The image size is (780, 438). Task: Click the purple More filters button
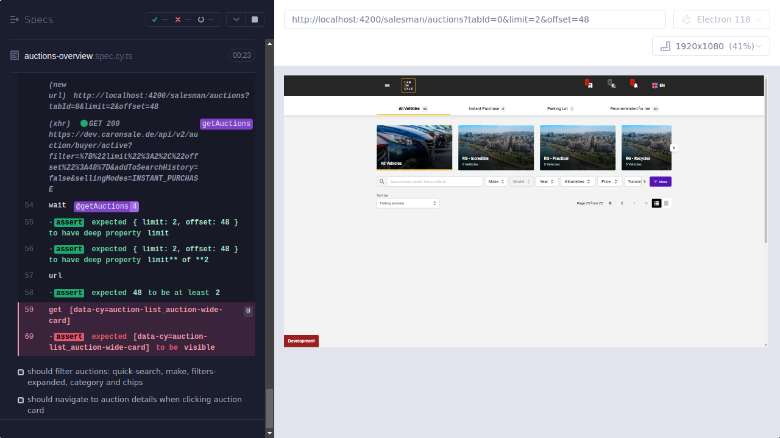click(660, 181)
